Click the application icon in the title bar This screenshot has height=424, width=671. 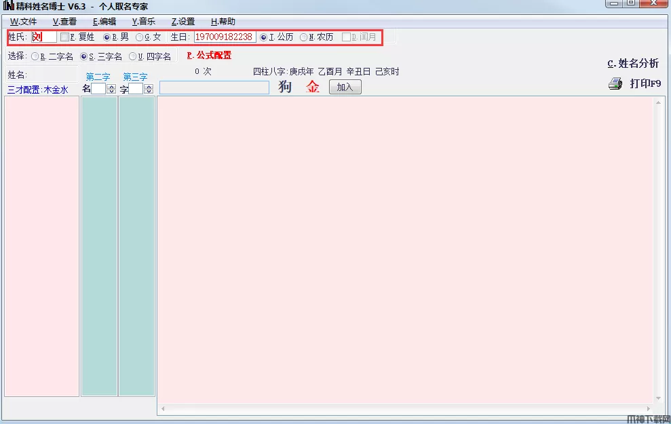point(8,5)
